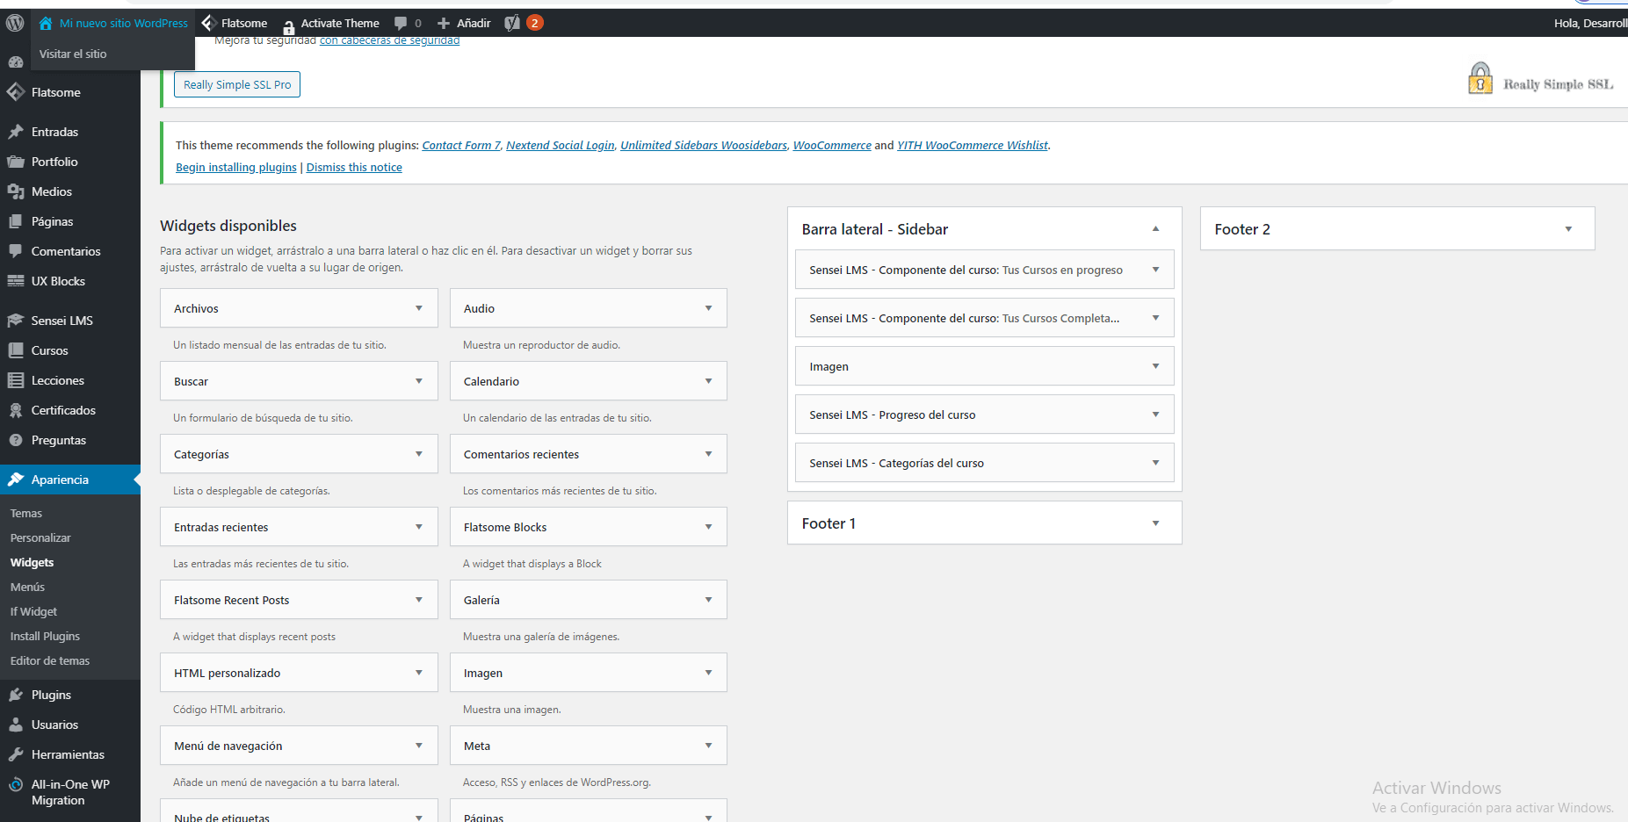This screenshot has height=822, width=1628.
Task: Open the Contact Form 7 plugin link
Action: pos(461,146)
